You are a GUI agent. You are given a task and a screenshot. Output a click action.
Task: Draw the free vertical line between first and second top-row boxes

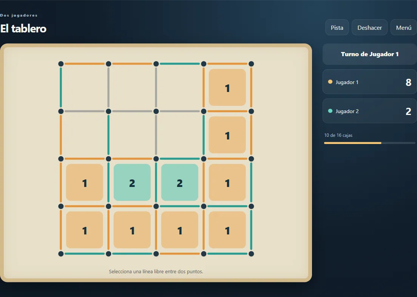(x=108, y=87)
